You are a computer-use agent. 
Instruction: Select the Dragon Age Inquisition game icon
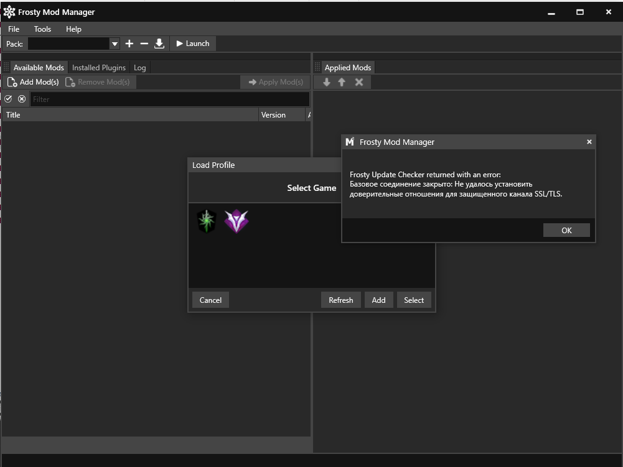click(207, 221)
